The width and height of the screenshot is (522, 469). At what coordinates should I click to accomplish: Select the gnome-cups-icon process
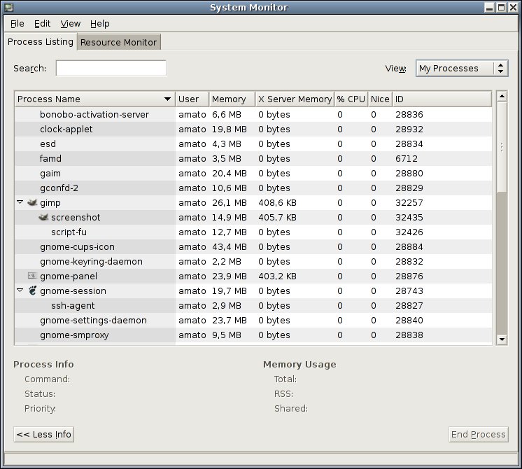pos(253,246)
